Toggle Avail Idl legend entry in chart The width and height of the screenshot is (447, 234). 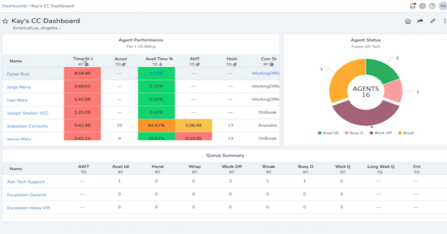coord(329,133)
